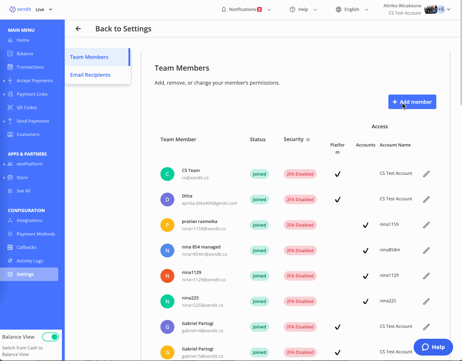Viewport: 462px width, 361px height.
Task: Switch to the Email Recipients tab
Action: (x=90, y=74)
